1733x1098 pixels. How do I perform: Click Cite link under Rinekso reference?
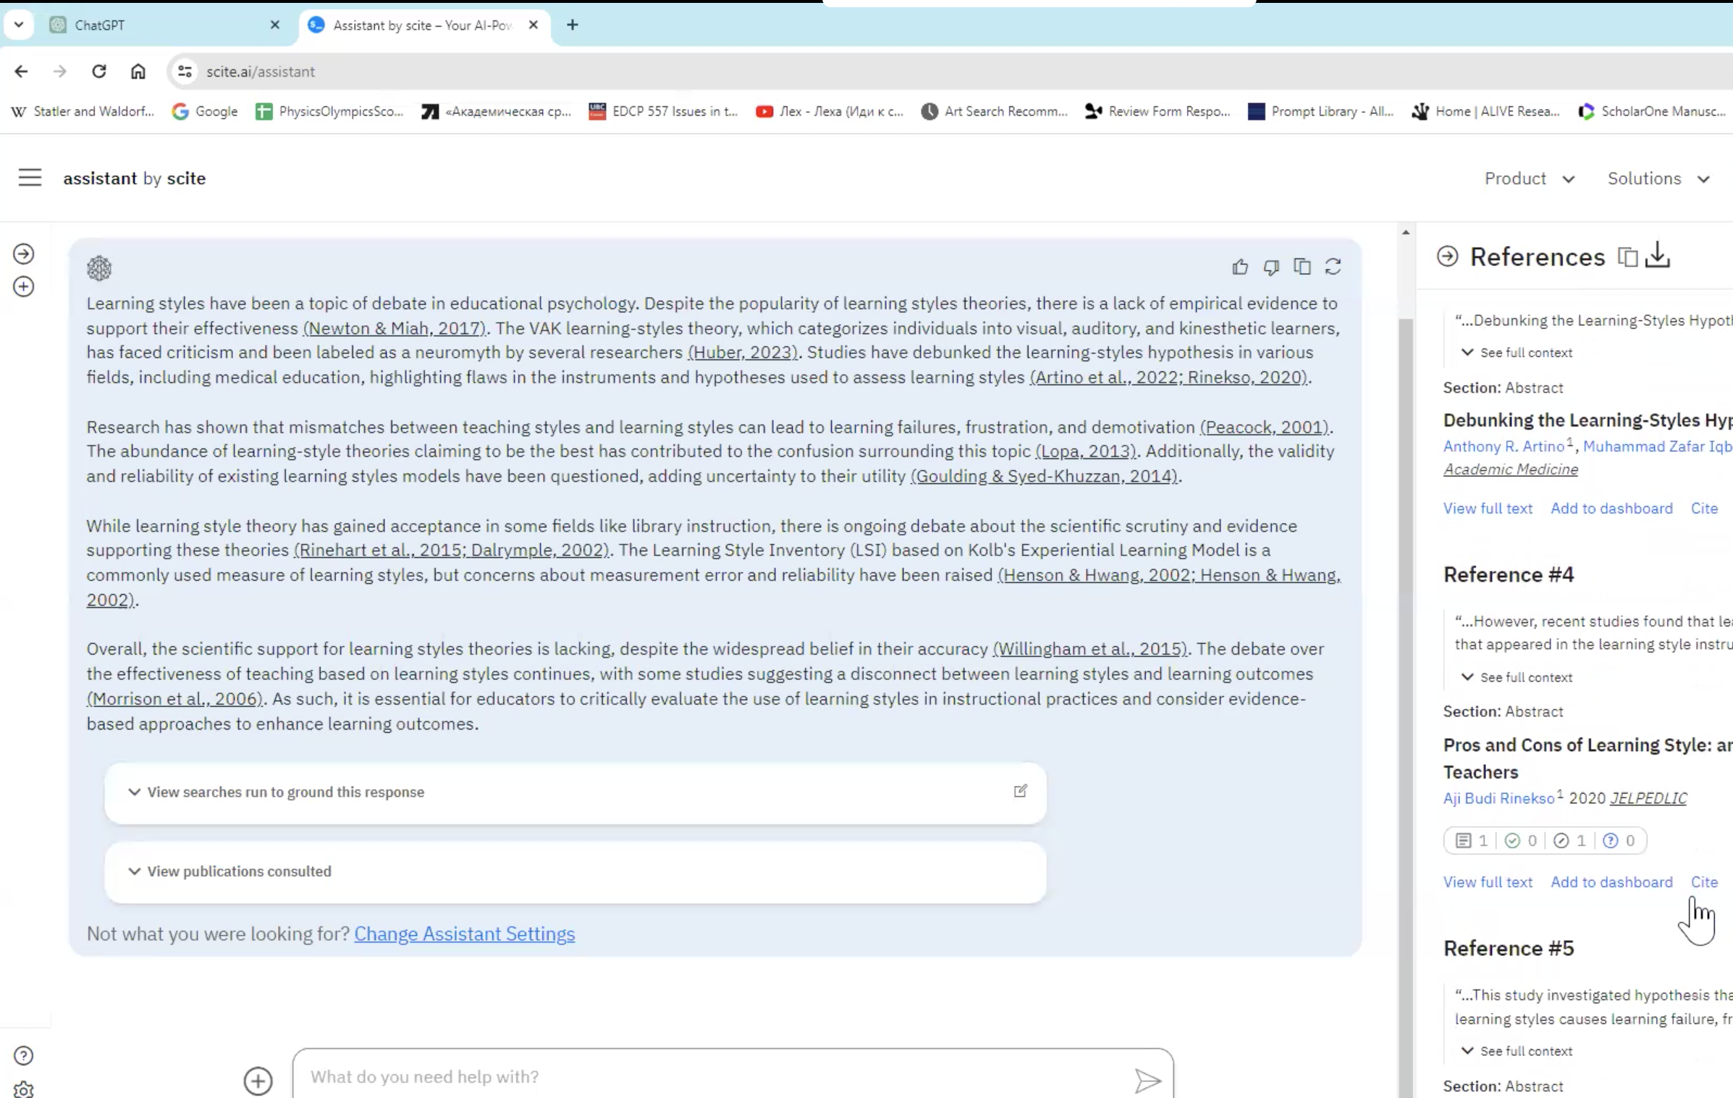1703,882
